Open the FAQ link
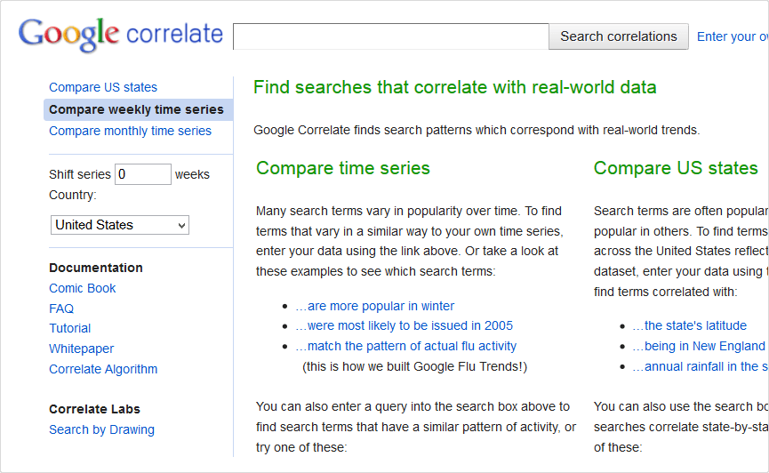Image resolution: width=769 pixels, height=473 pixels. [x=61, y=309]
